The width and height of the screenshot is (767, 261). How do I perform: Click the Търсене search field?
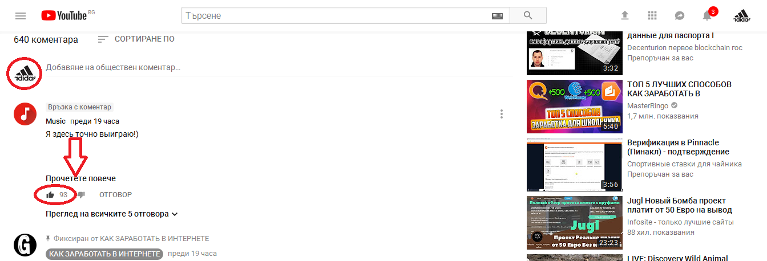[337, 16]
